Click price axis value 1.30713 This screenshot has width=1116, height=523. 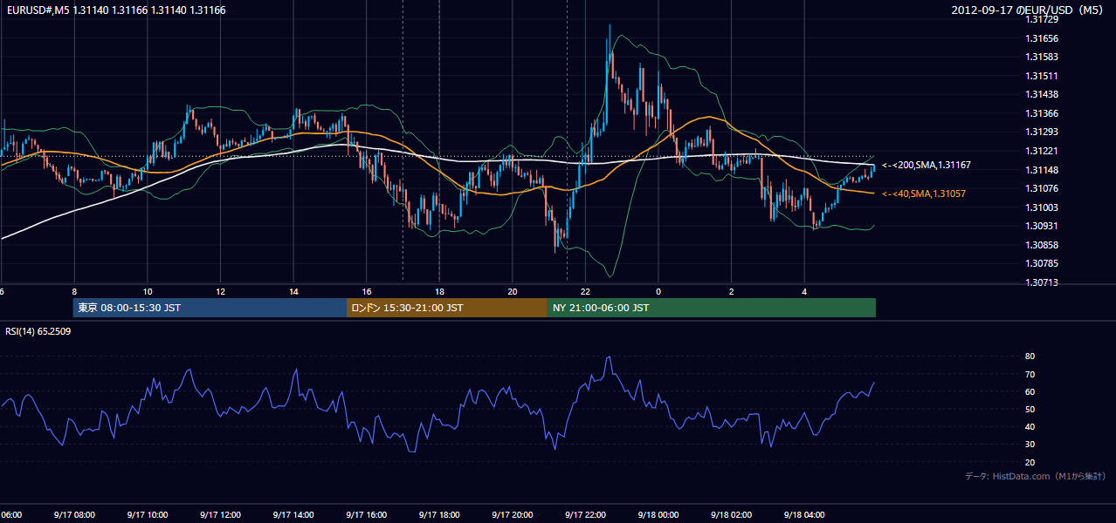[1042, 282]
